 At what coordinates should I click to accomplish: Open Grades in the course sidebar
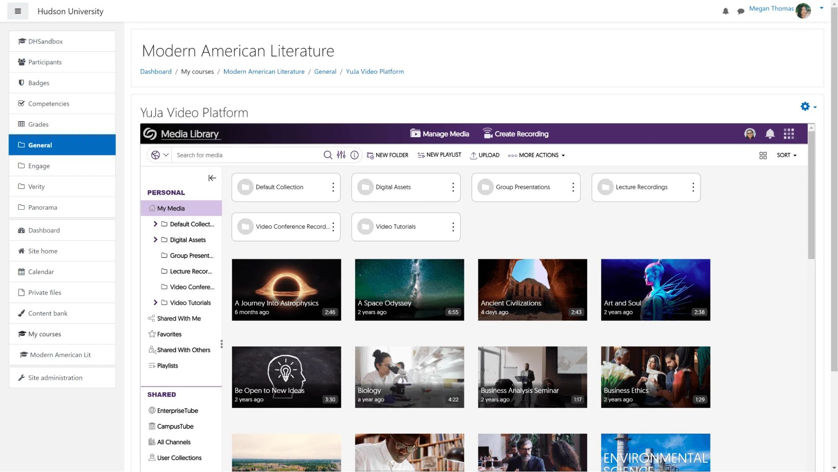click(62, 124)
